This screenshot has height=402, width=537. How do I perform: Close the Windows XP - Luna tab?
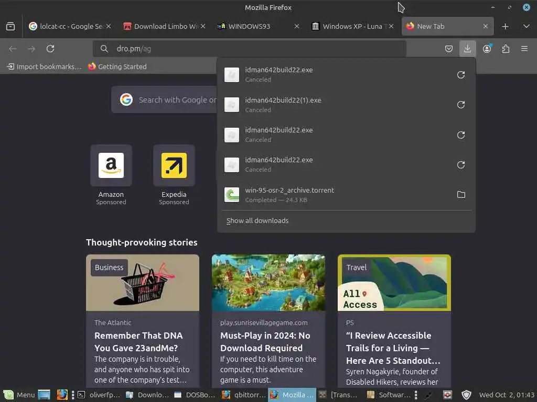coord(391,26)
